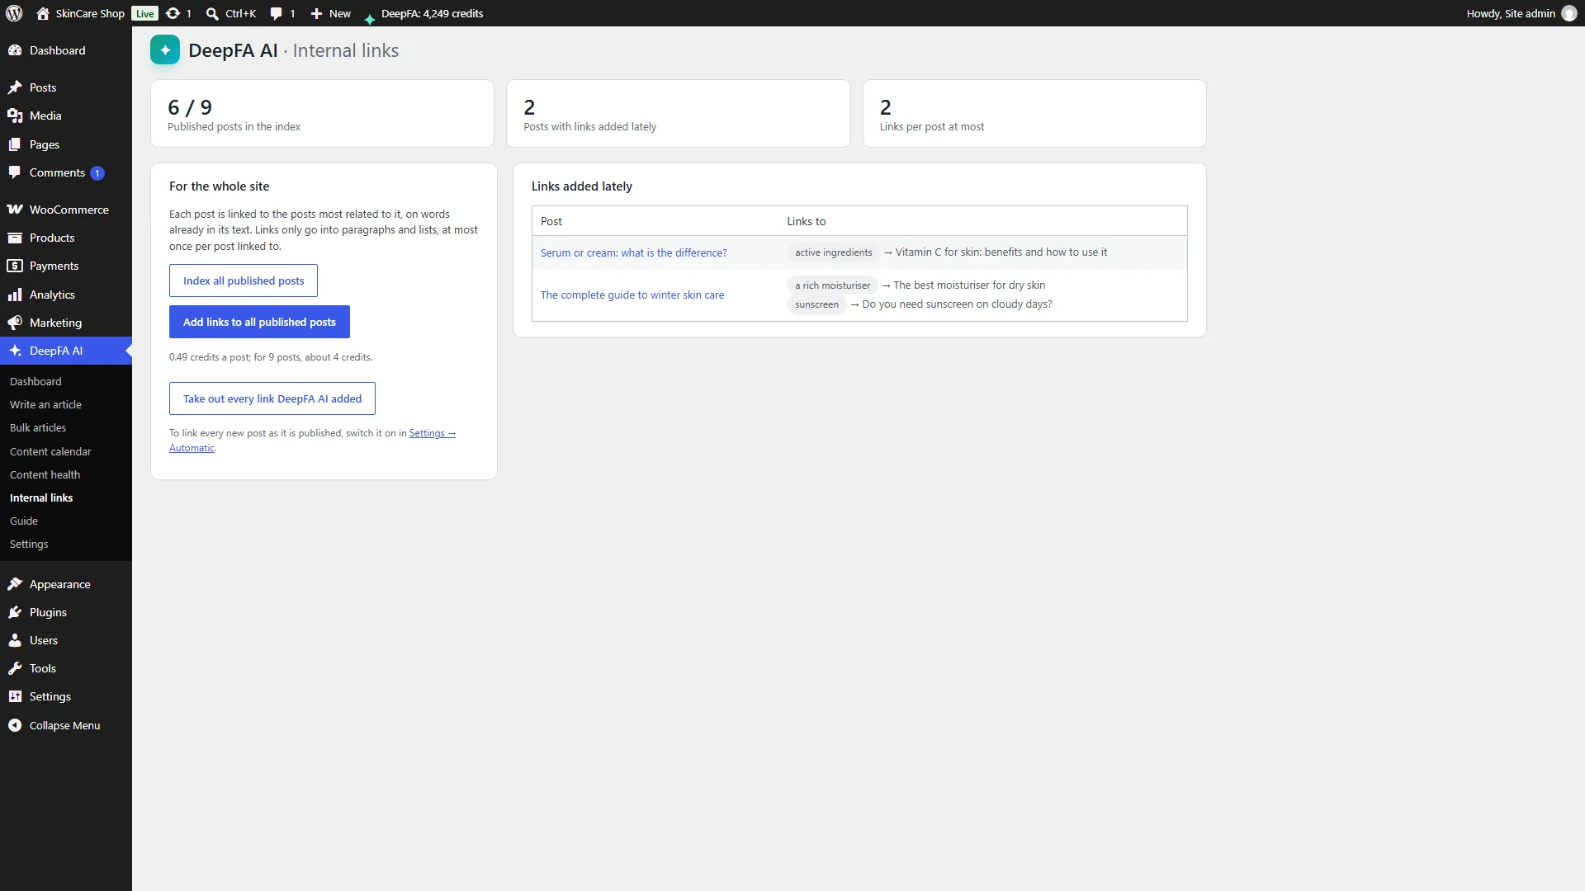Open Content calendar submenu item
Screen dimensions: 1585x891
pyautogui.click(x=50, y=451)
